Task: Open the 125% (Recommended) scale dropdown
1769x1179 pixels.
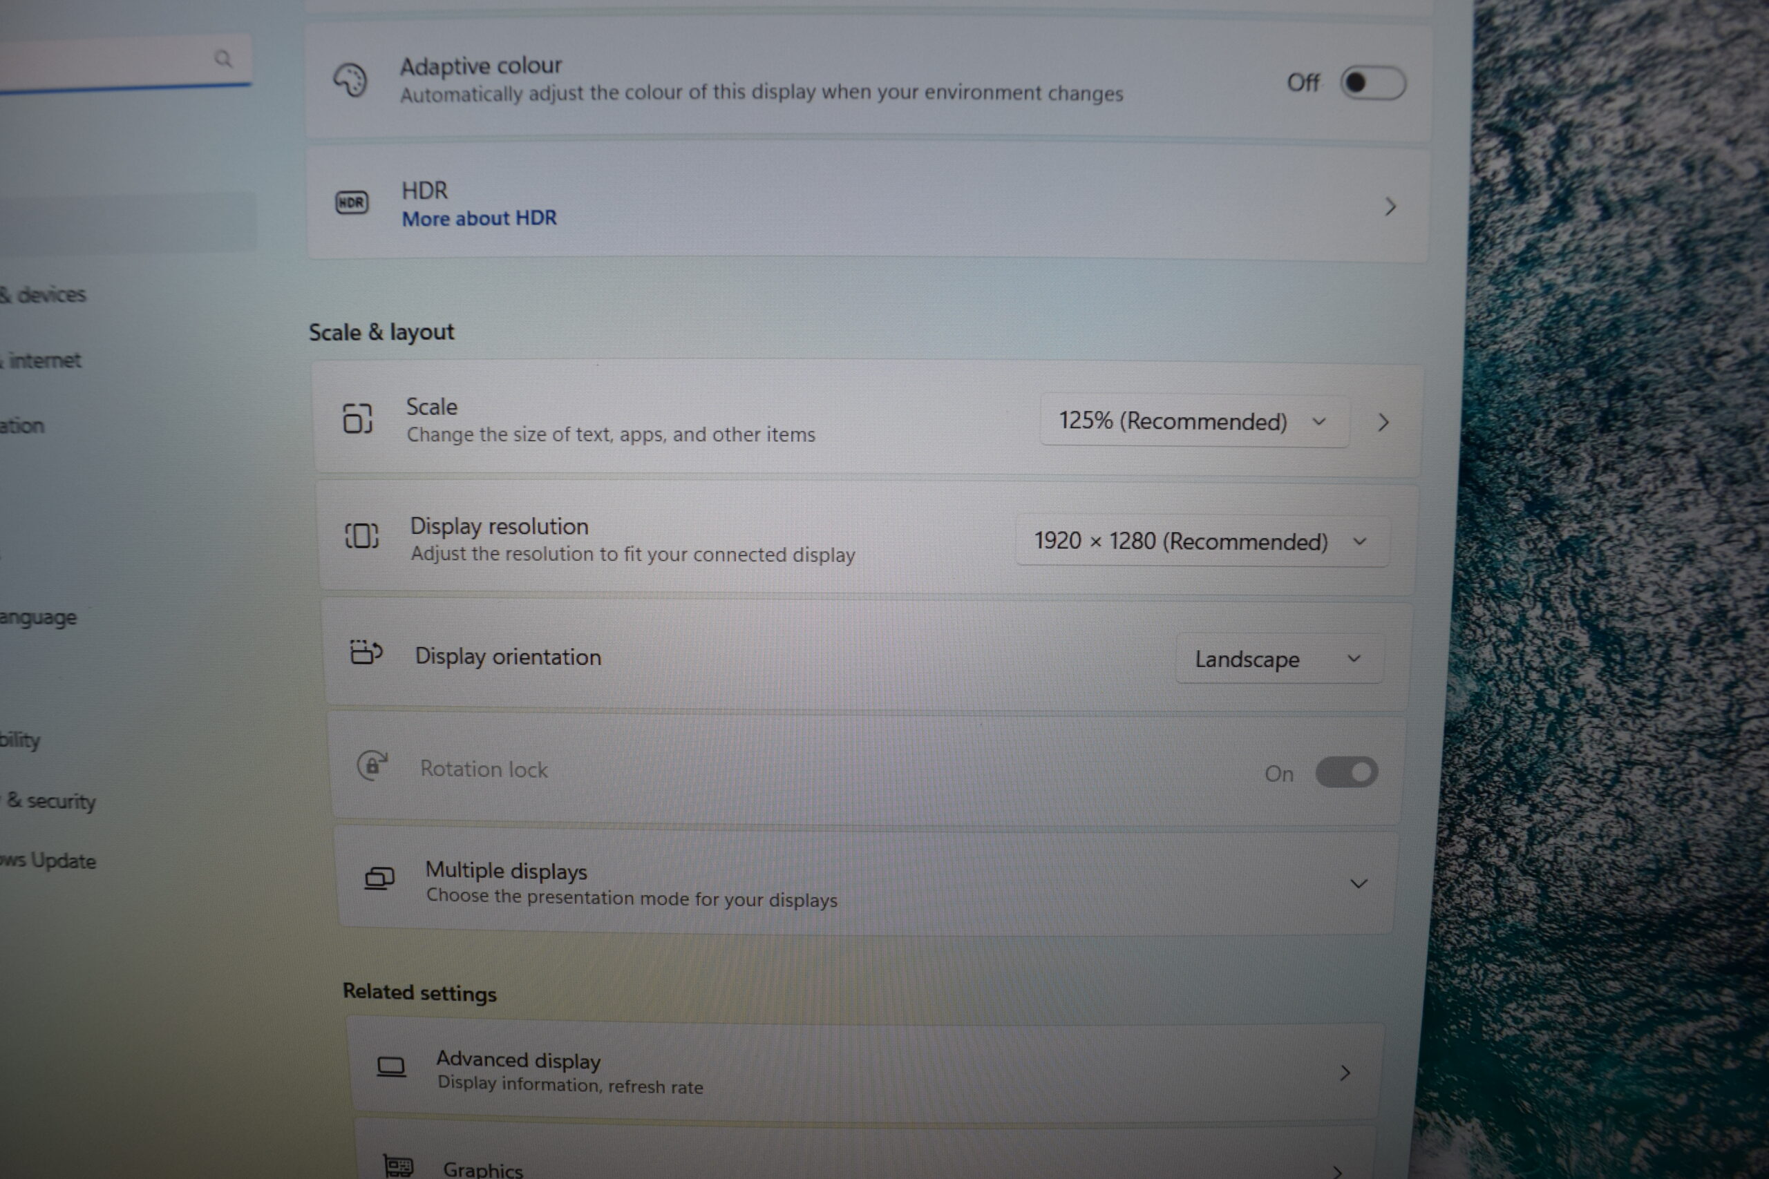Action: (x=1194, y=421)
